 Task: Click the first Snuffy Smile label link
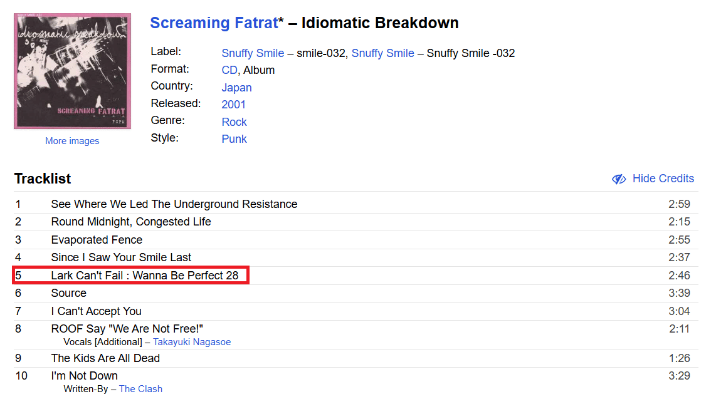(x=253, y=53)
